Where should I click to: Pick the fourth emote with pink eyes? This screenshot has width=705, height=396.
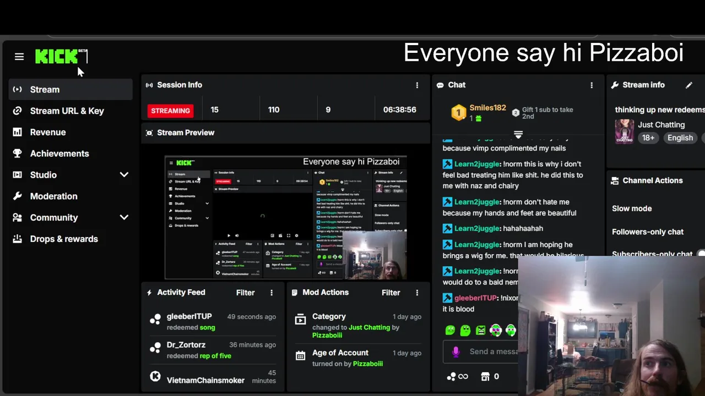click(x=496, y=330)
